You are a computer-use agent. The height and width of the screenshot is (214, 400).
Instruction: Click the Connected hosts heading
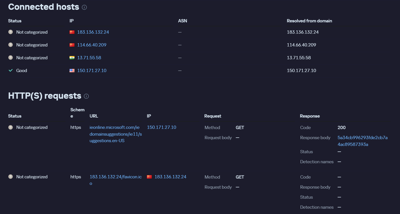point(44,7)
